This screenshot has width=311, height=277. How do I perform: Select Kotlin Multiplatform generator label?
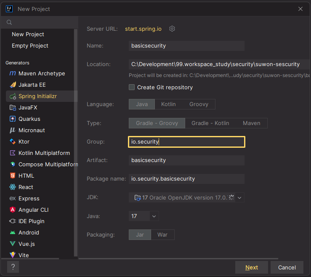44,153
